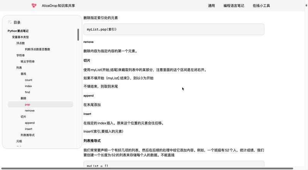The height and width of the screenshot is (170, 308).
Task: Click the remove heading in the article
Action: click(89, 42)
